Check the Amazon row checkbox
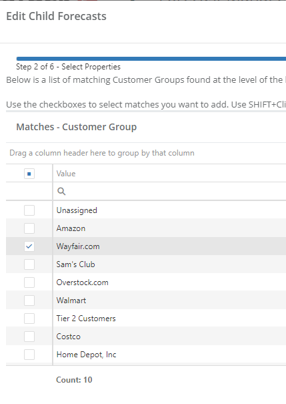This screenshot has height=404, width=286. point(29,228)
